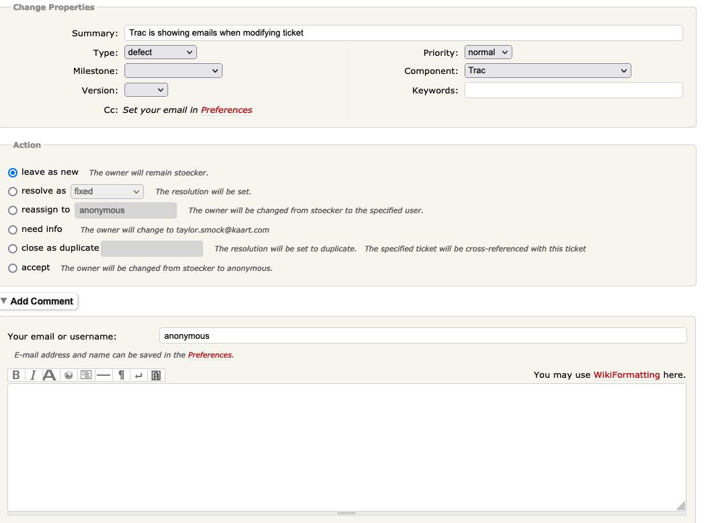Insert a link using the globe icon
This screenshot has width=706, height=523.
[x=69, y=375]
